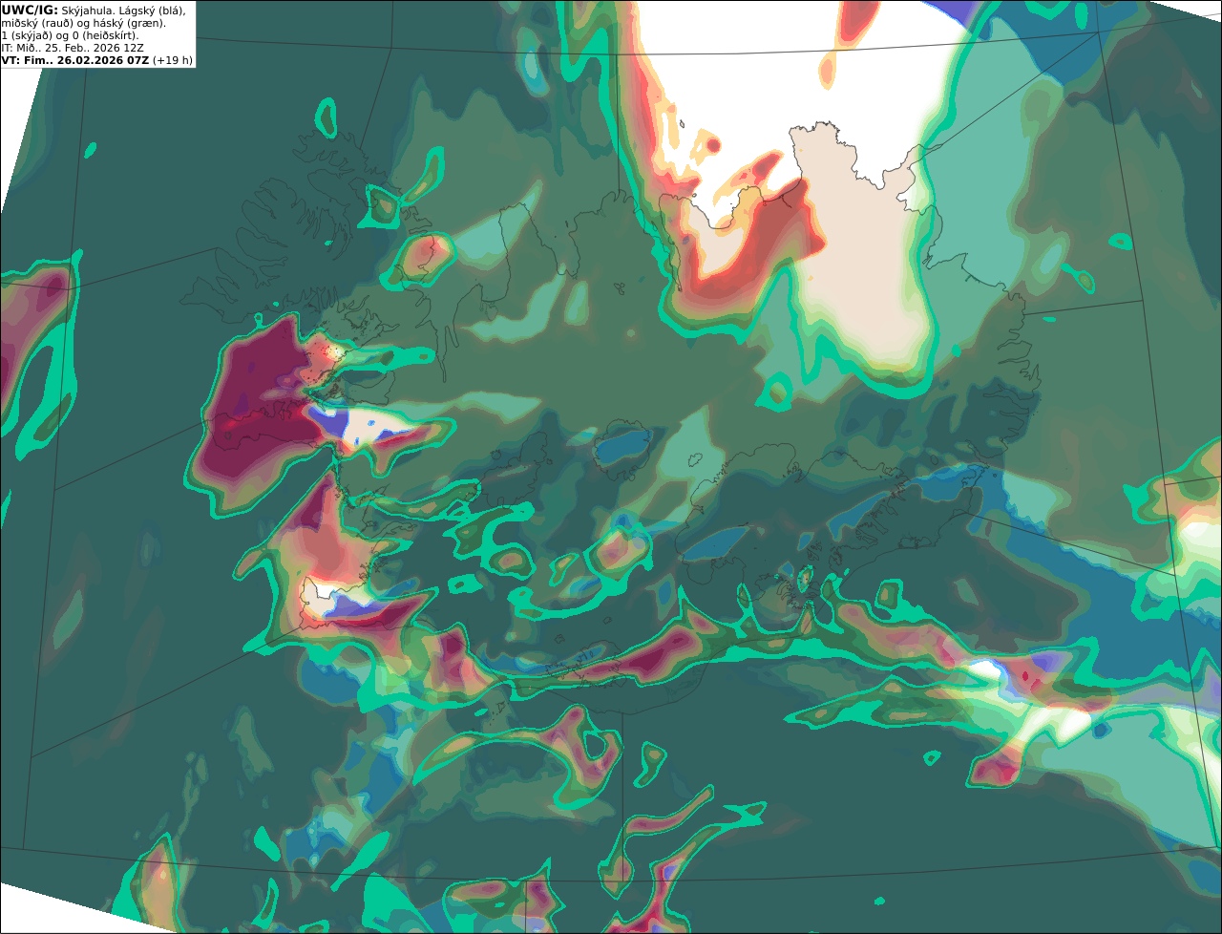Click the 'háský (græn)' legend text
Screen dimensions: 1222x934
[129, 24]
